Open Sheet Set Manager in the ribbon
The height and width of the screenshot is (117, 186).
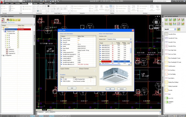coord(107,8)
